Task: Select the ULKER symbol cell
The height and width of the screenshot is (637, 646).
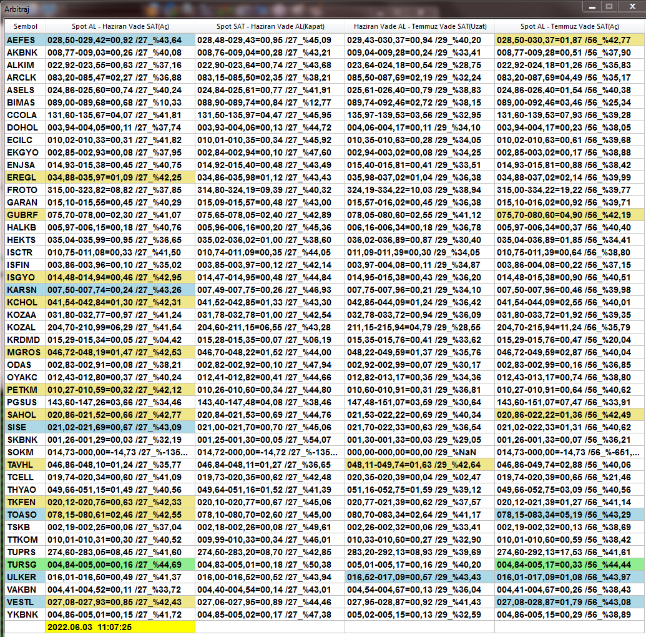Action: coord(25,577)
